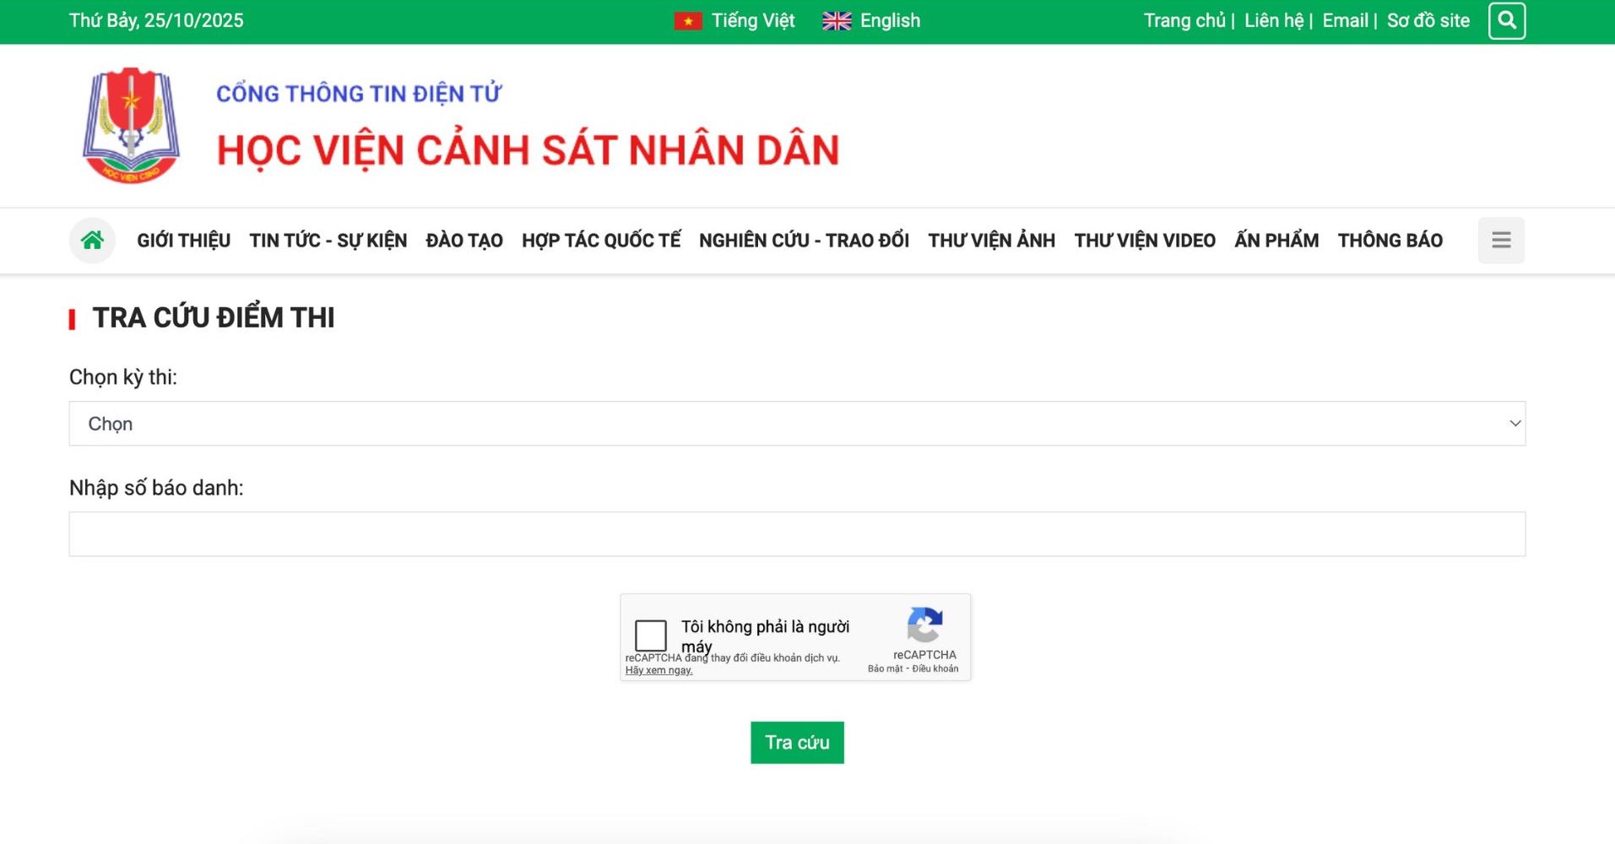Open the hamburger menu icon
Image resolution: width=1615 pixels, height=844 pixels.
[x=1500, y=241]
